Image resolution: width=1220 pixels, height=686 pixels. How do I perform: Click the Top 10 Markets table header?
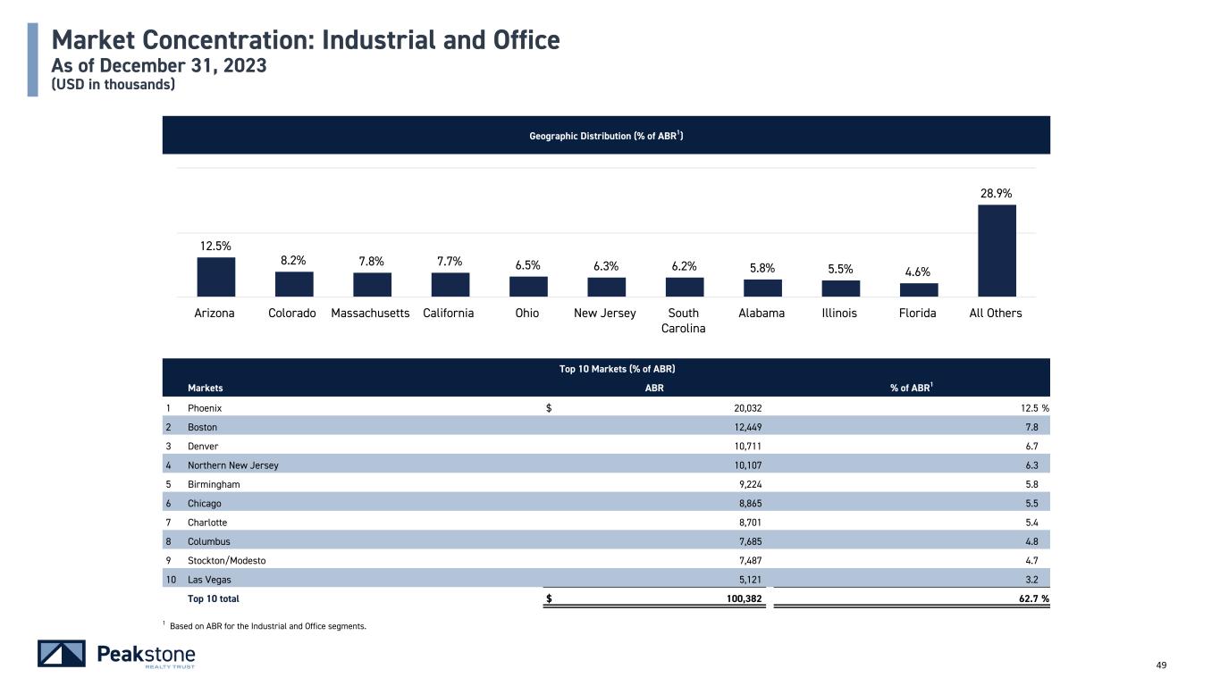605,369
